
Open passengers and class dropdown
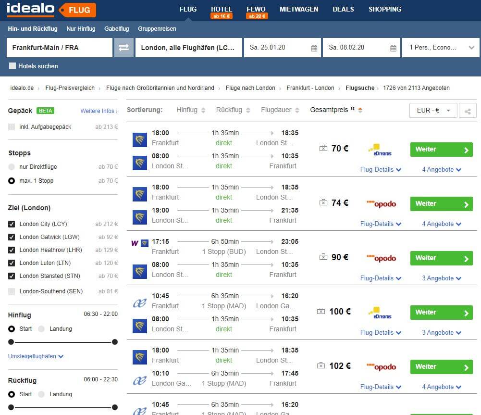[x=441, y=48]
